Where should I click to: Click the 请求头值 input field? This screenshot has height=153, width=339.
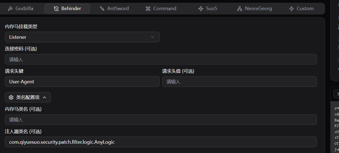pos(239,82)
